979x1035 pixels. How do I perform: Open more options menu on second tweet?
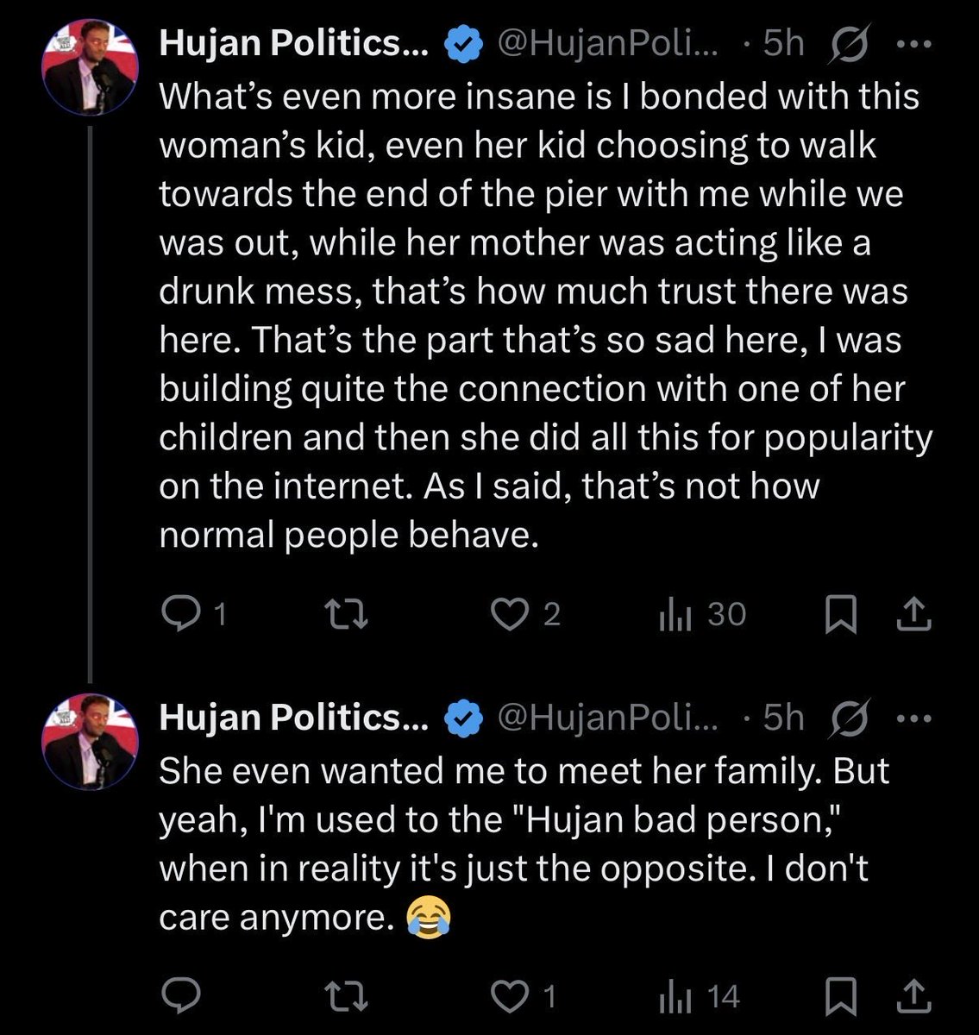click(914, 718)
